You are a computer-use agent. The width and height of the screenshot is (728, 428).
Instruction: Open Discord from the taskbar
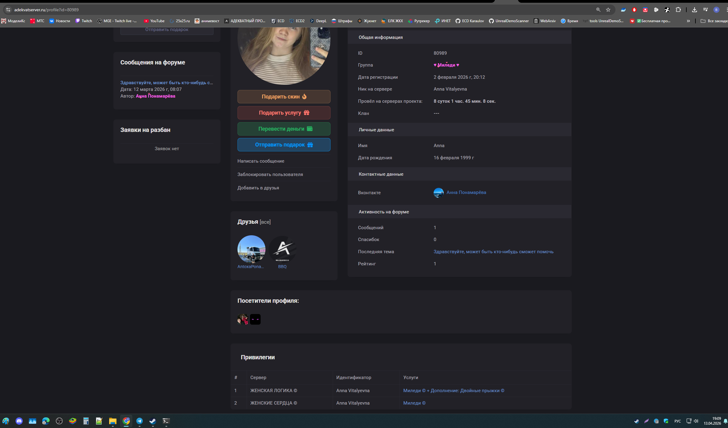[19, 421]
